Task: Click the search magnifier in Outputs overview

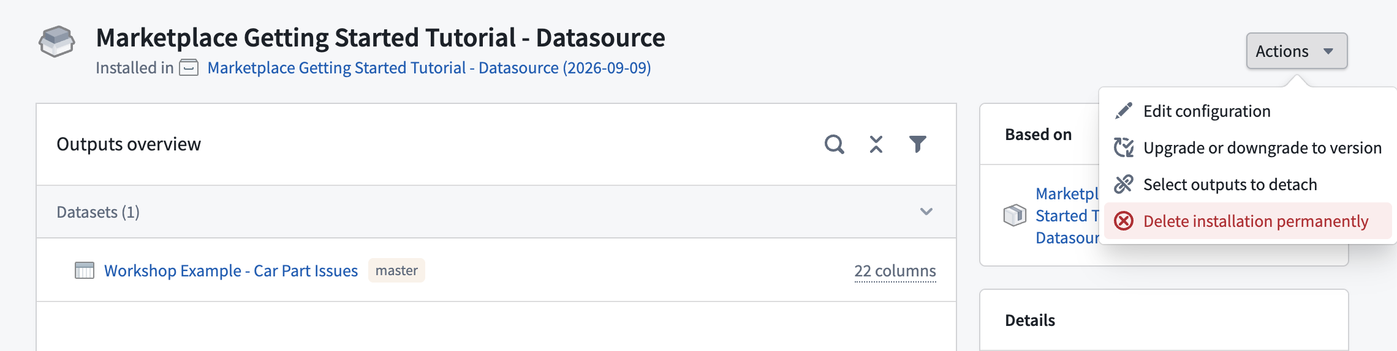Action: 835,144
